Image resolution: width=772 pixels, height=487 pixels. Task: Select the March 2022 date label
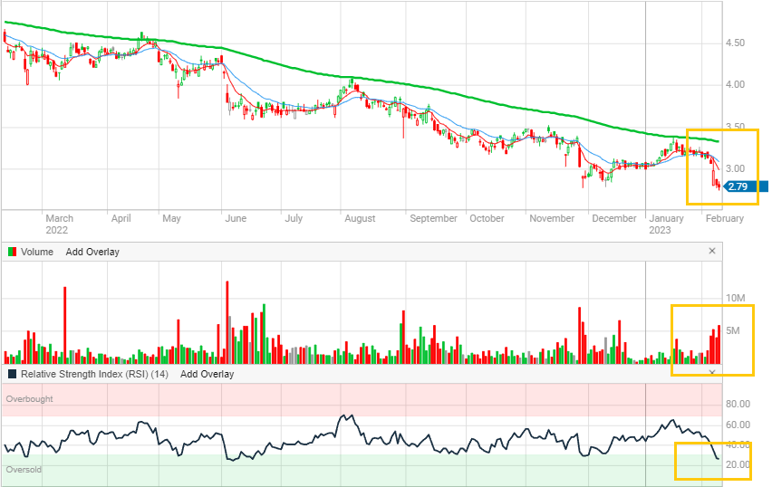(59, 224)
